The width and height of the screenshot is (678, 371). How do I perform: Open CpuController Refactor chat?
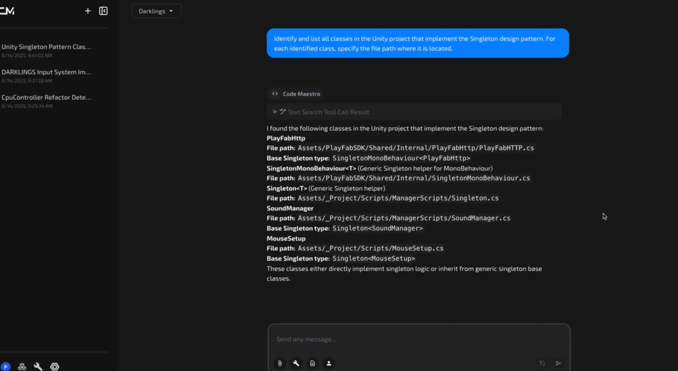[x=46, y=98]
